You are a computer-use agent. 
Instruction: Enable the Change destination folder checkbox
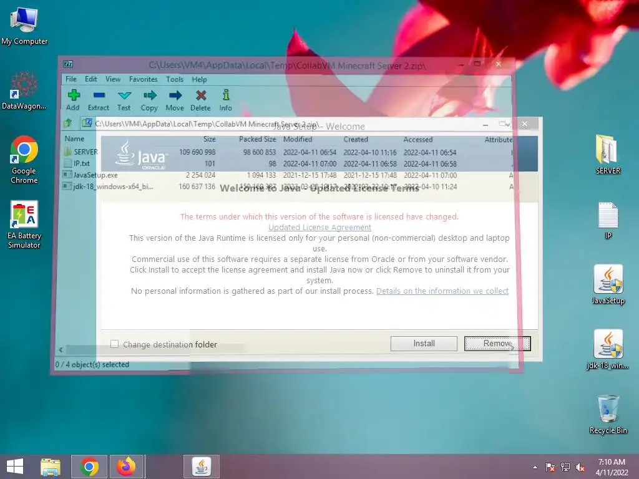tap(115, 344)
